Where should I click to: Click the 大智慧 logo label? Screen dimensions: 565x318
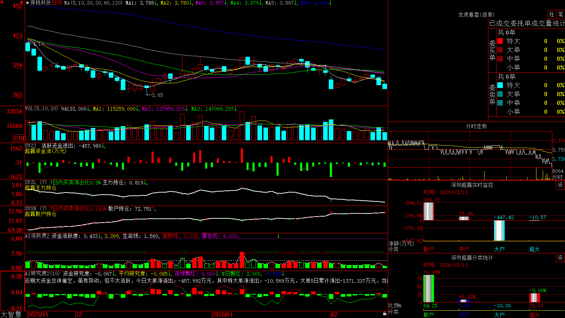(11, 314)
